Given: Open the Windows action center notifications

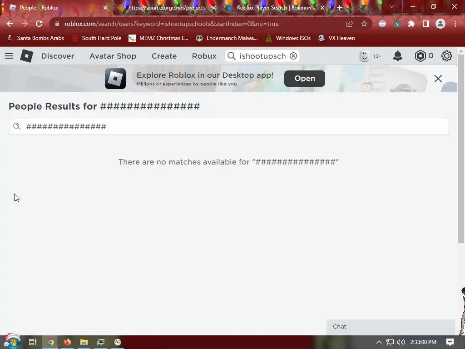Looking at the screenshot, I should pos(450,342).
